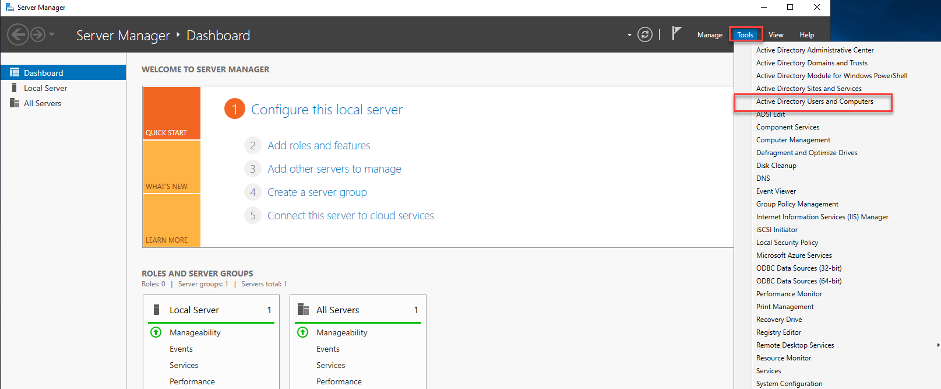Select Active Directory Module for Windows PowerShell
The width and height of the screenshot is (941, 389).
point(831,76)
